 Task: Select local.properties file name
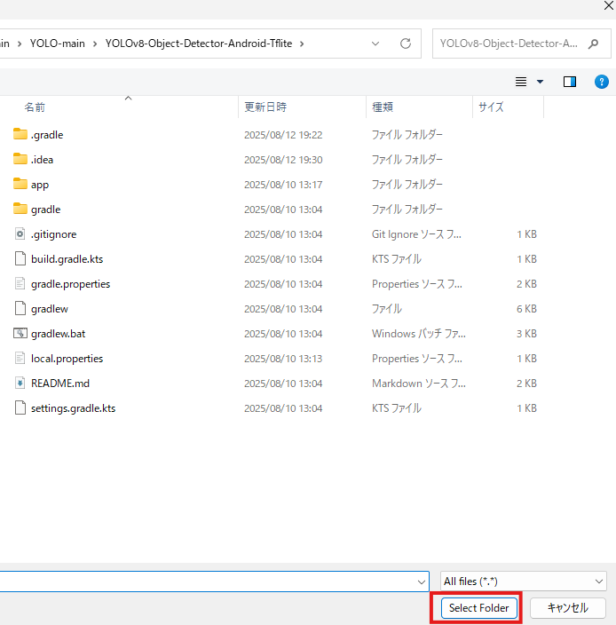click(x=67, y=359)
